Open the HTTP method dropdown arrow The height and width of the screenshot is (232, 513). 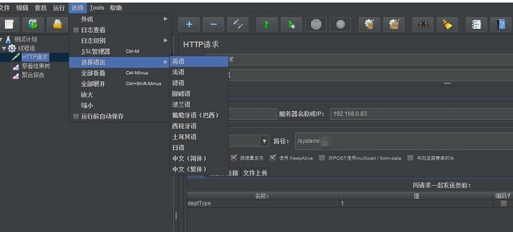[264, 141]
